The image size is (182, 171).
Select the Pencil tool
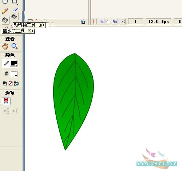click(x=5, y=11)
